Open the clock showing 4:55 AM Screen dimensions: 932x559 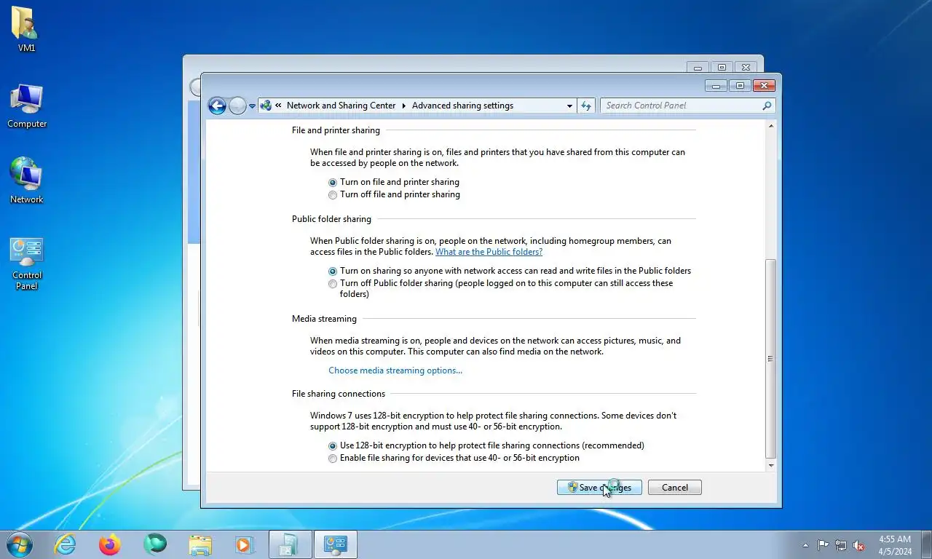coord(895,545)
